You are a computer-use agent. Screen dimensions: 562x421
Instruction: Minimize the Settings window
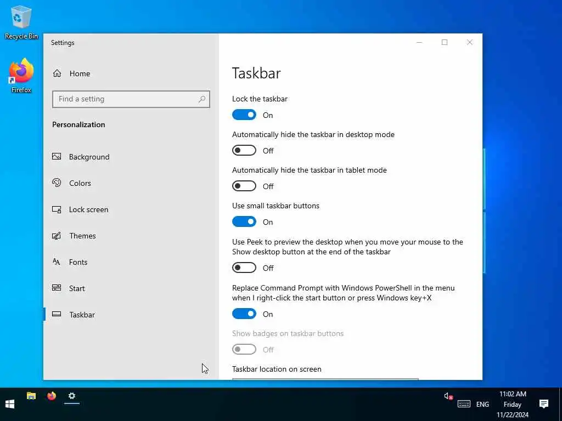click(x=419, y=42)
